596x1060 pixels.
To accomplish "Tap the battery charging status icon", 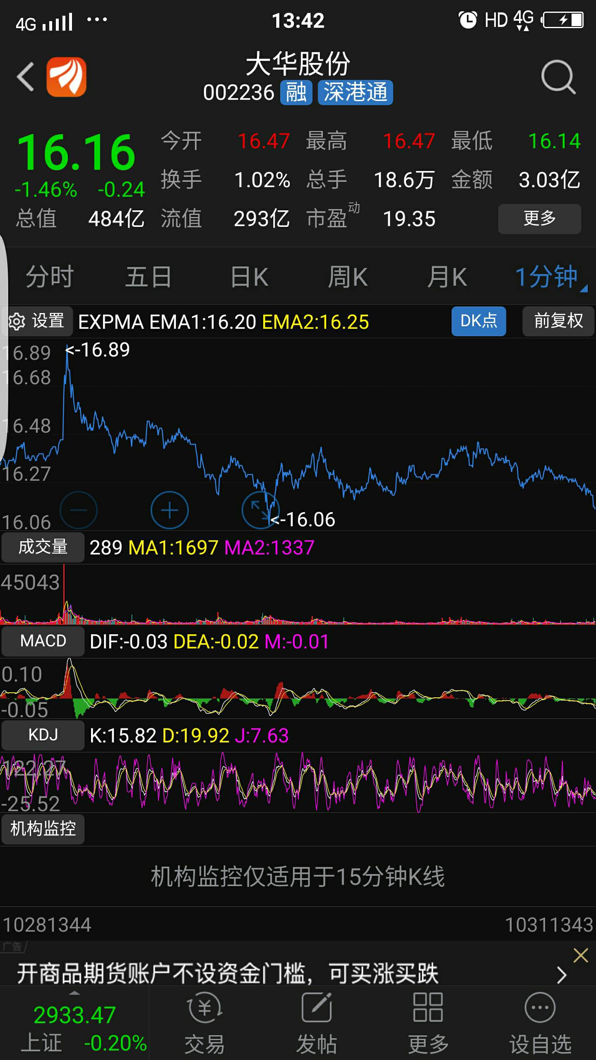I will pos(563,20).
